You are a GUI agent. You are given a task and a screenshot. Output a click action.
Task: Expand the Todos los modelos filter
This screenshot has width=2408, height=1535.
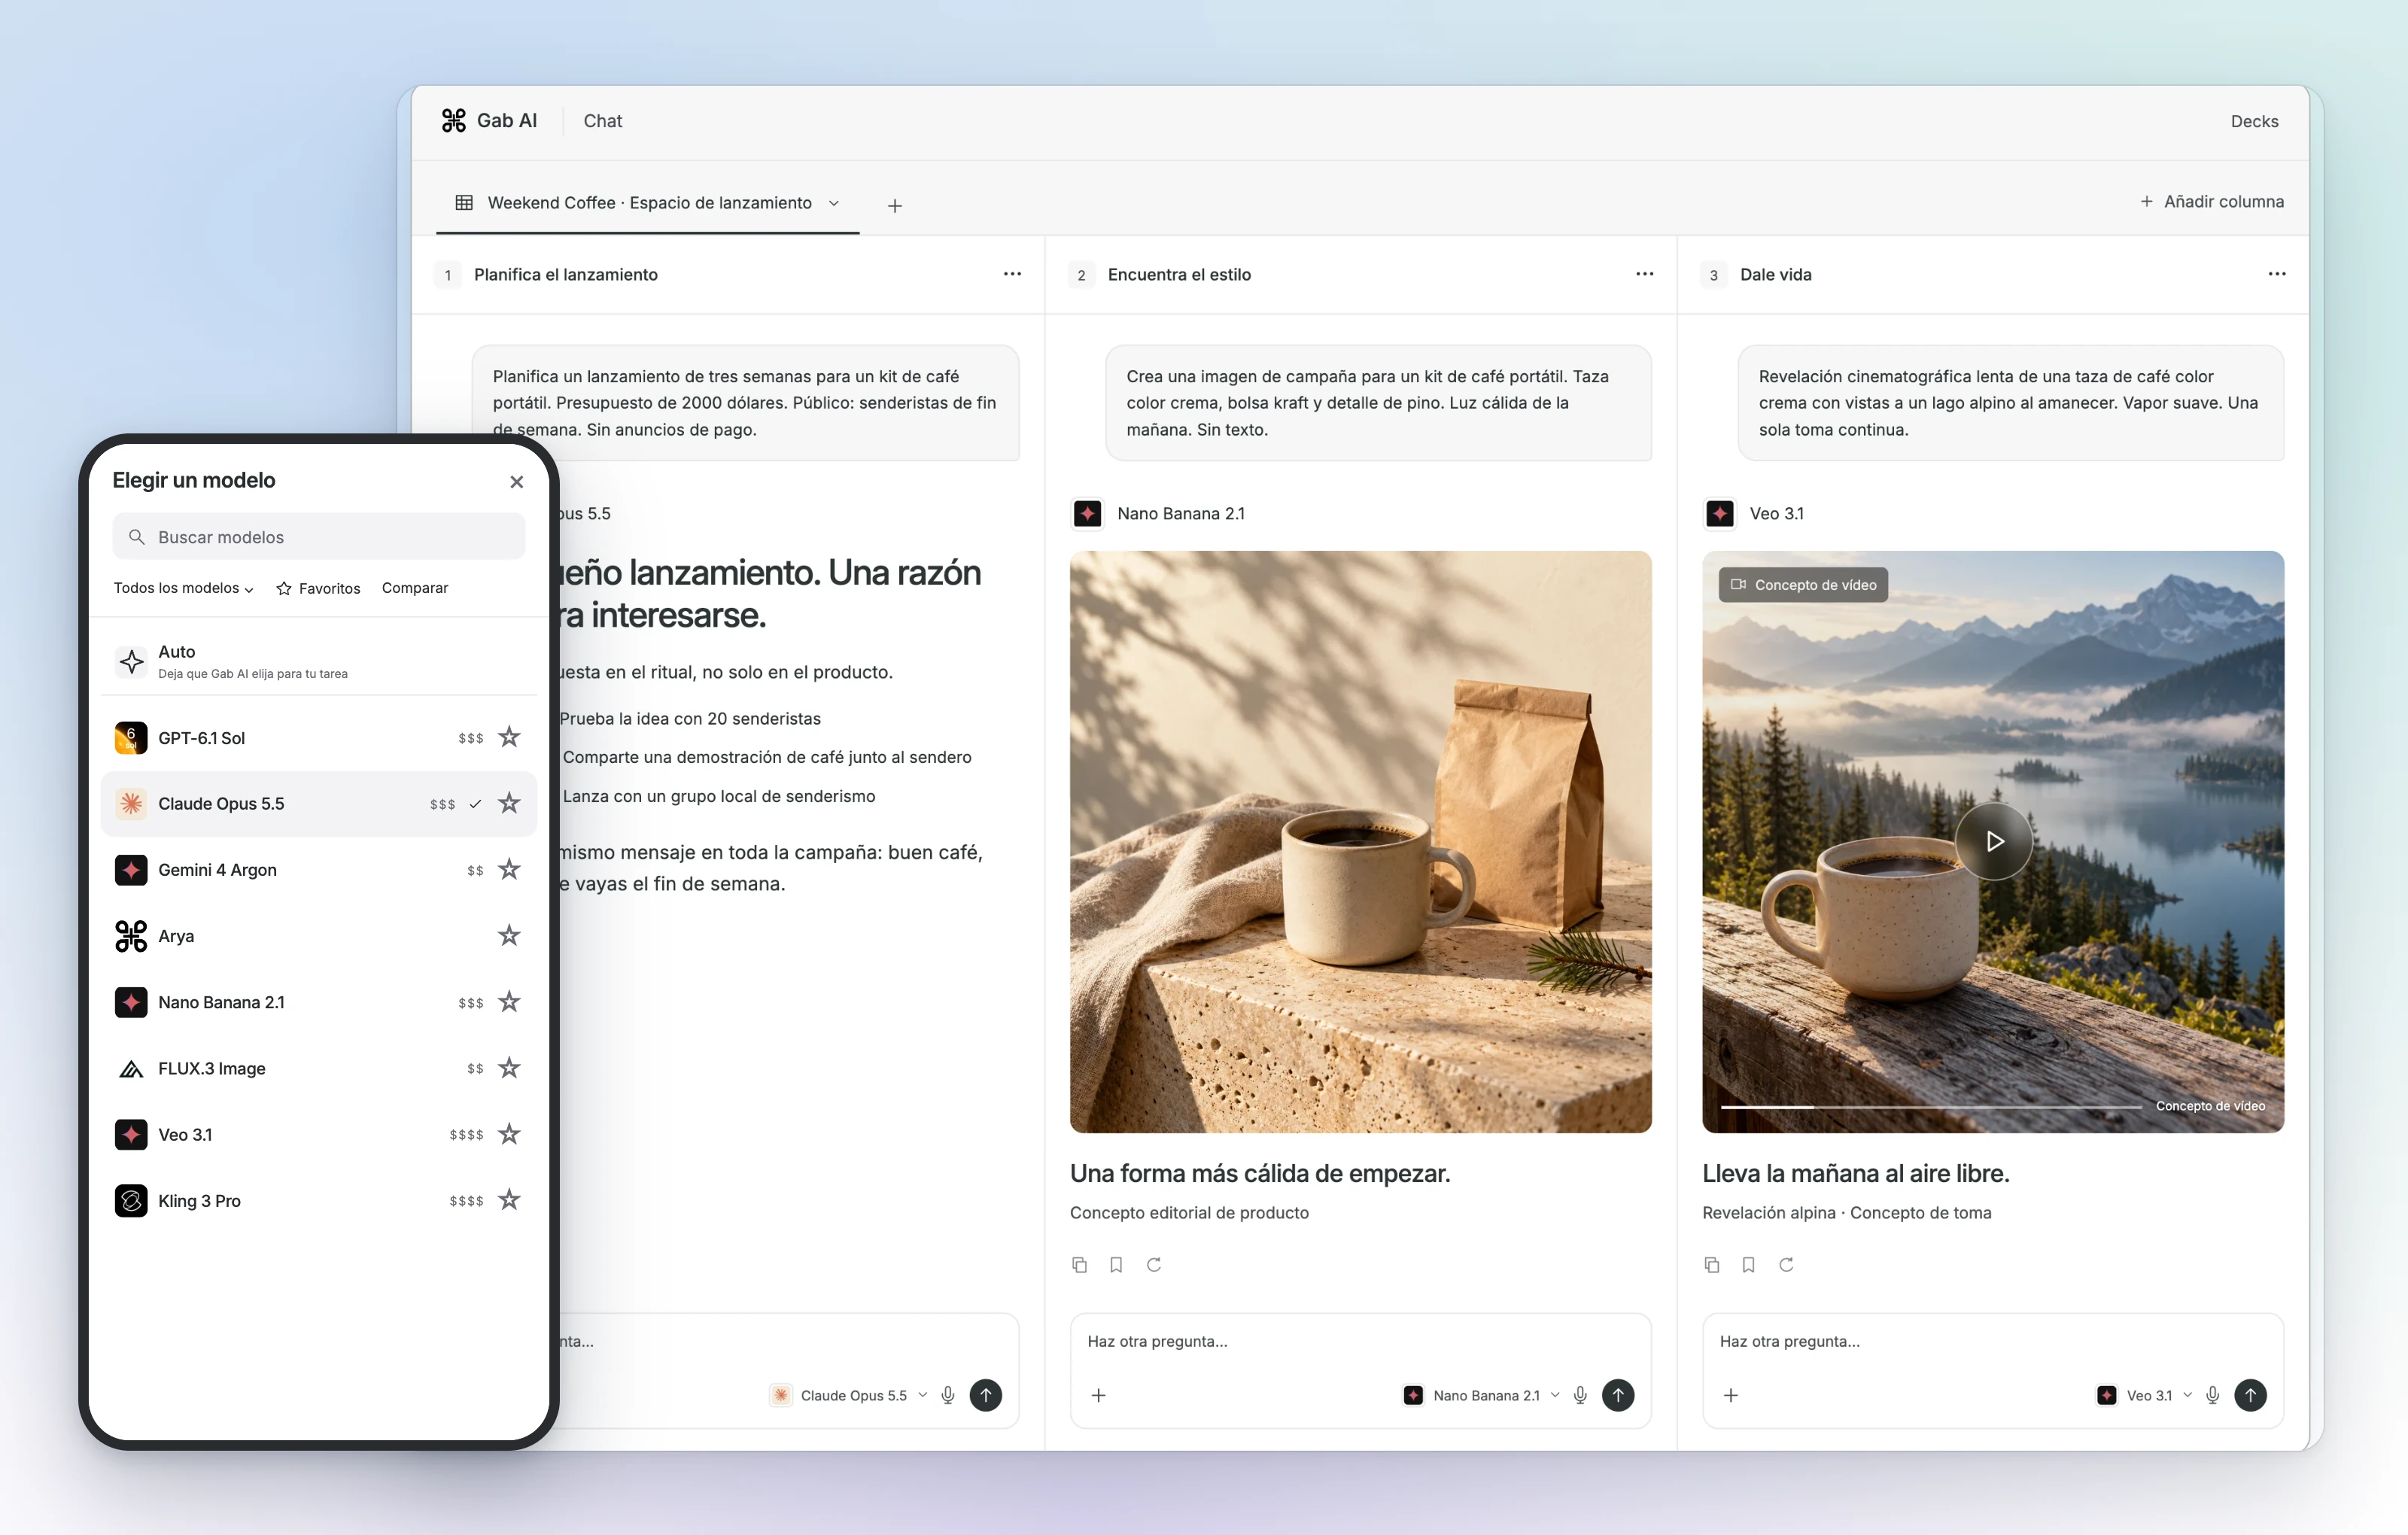tap(183, 588)
